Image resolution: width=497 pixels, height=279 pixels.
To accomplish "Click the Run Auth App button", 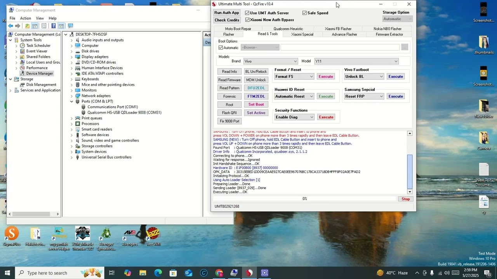I will [x=227, y=13].
